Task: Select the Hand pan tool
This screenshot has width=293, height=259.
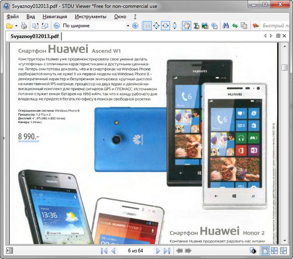Action: [x=186, y=25]
